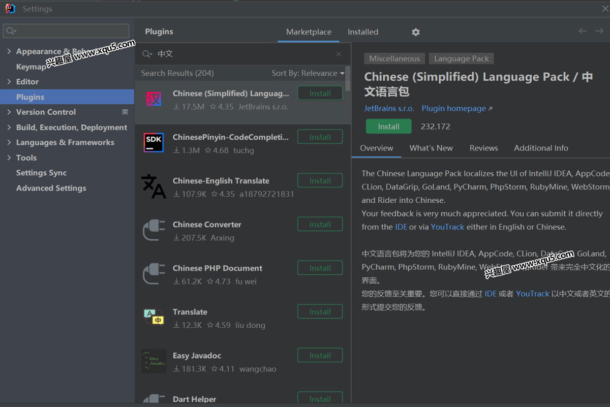Click the Chinese Converter plug icon
The height and width of the screenshot is (407, 610).
click(154, 230)
